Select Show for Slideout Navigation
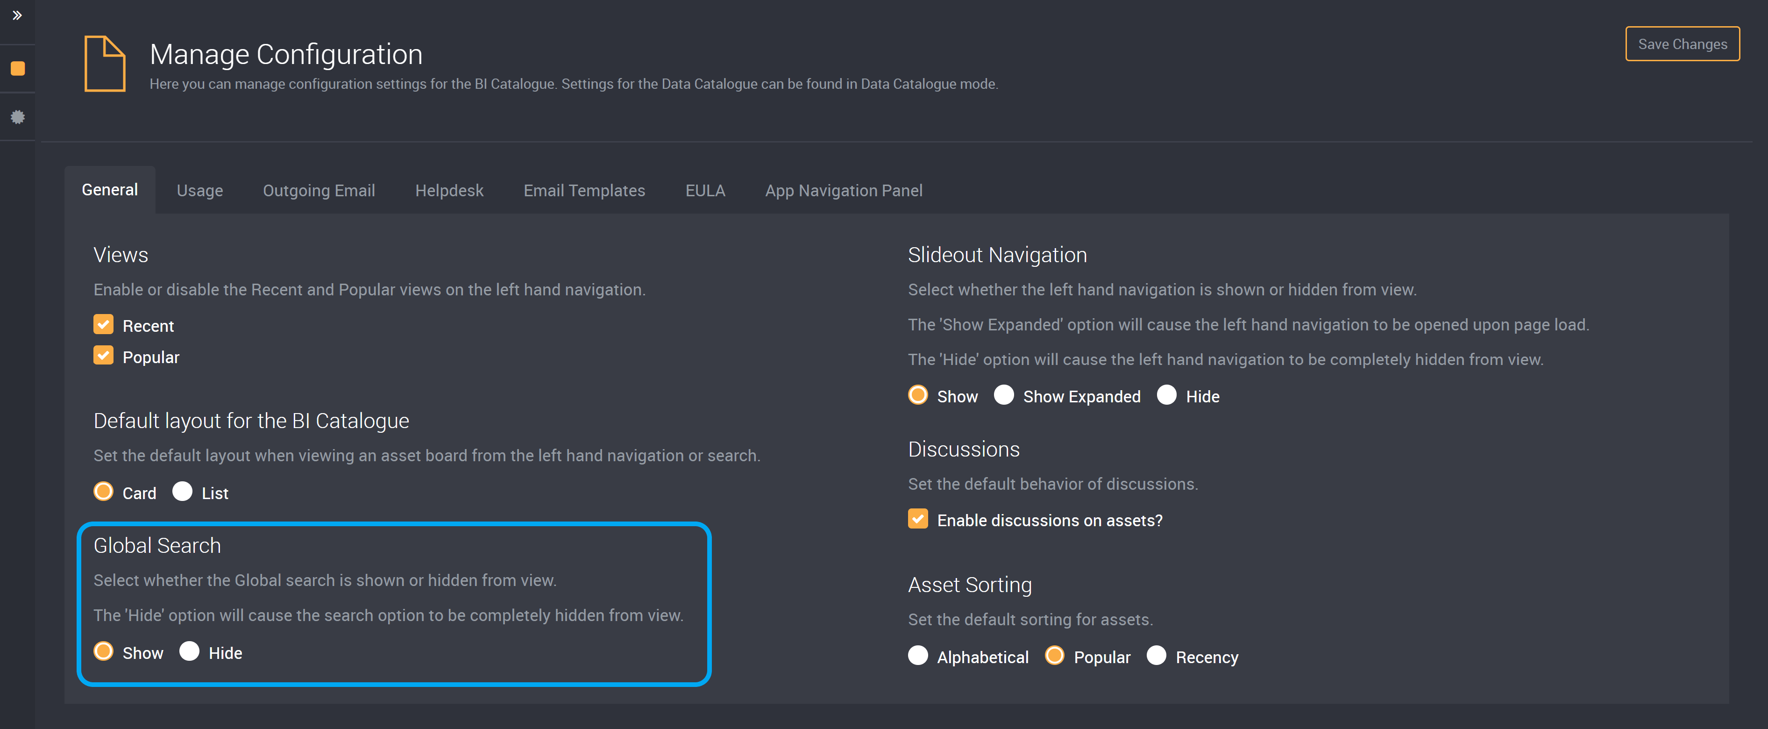The image size is (1768, 729). 917,395
